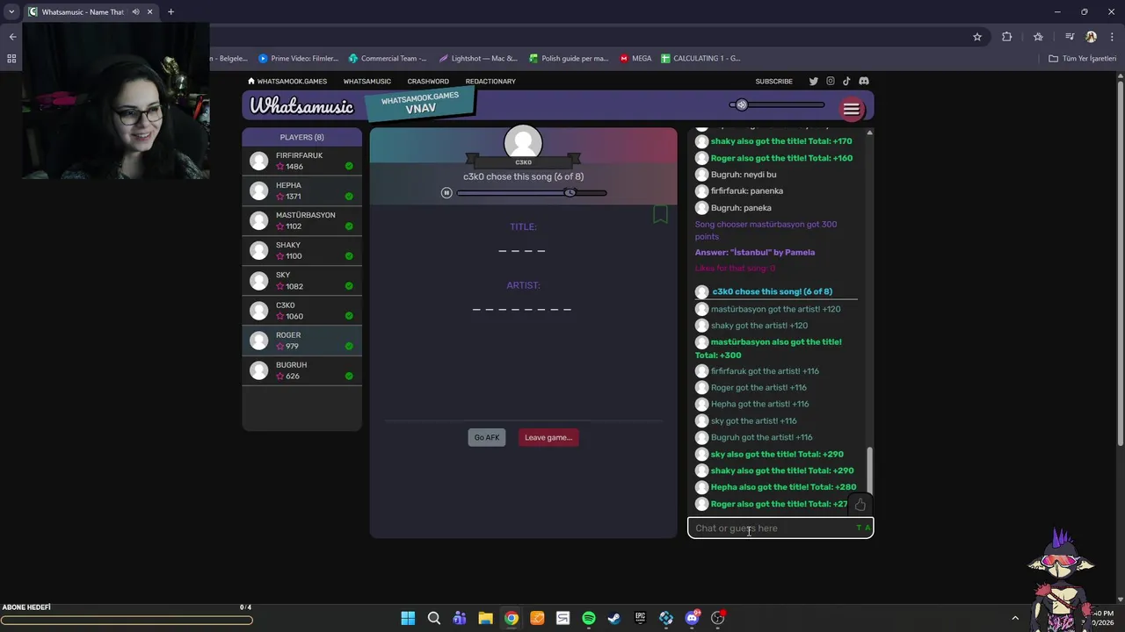1125x632 pixels.
Task: Open the CRASHWORD nav item
Action: tap(428, 82)
